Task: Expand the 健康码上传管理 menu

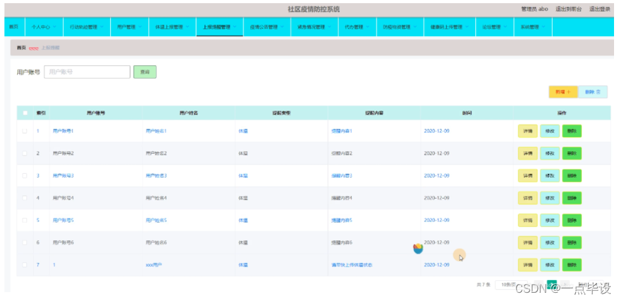Action: pos(449,27)
